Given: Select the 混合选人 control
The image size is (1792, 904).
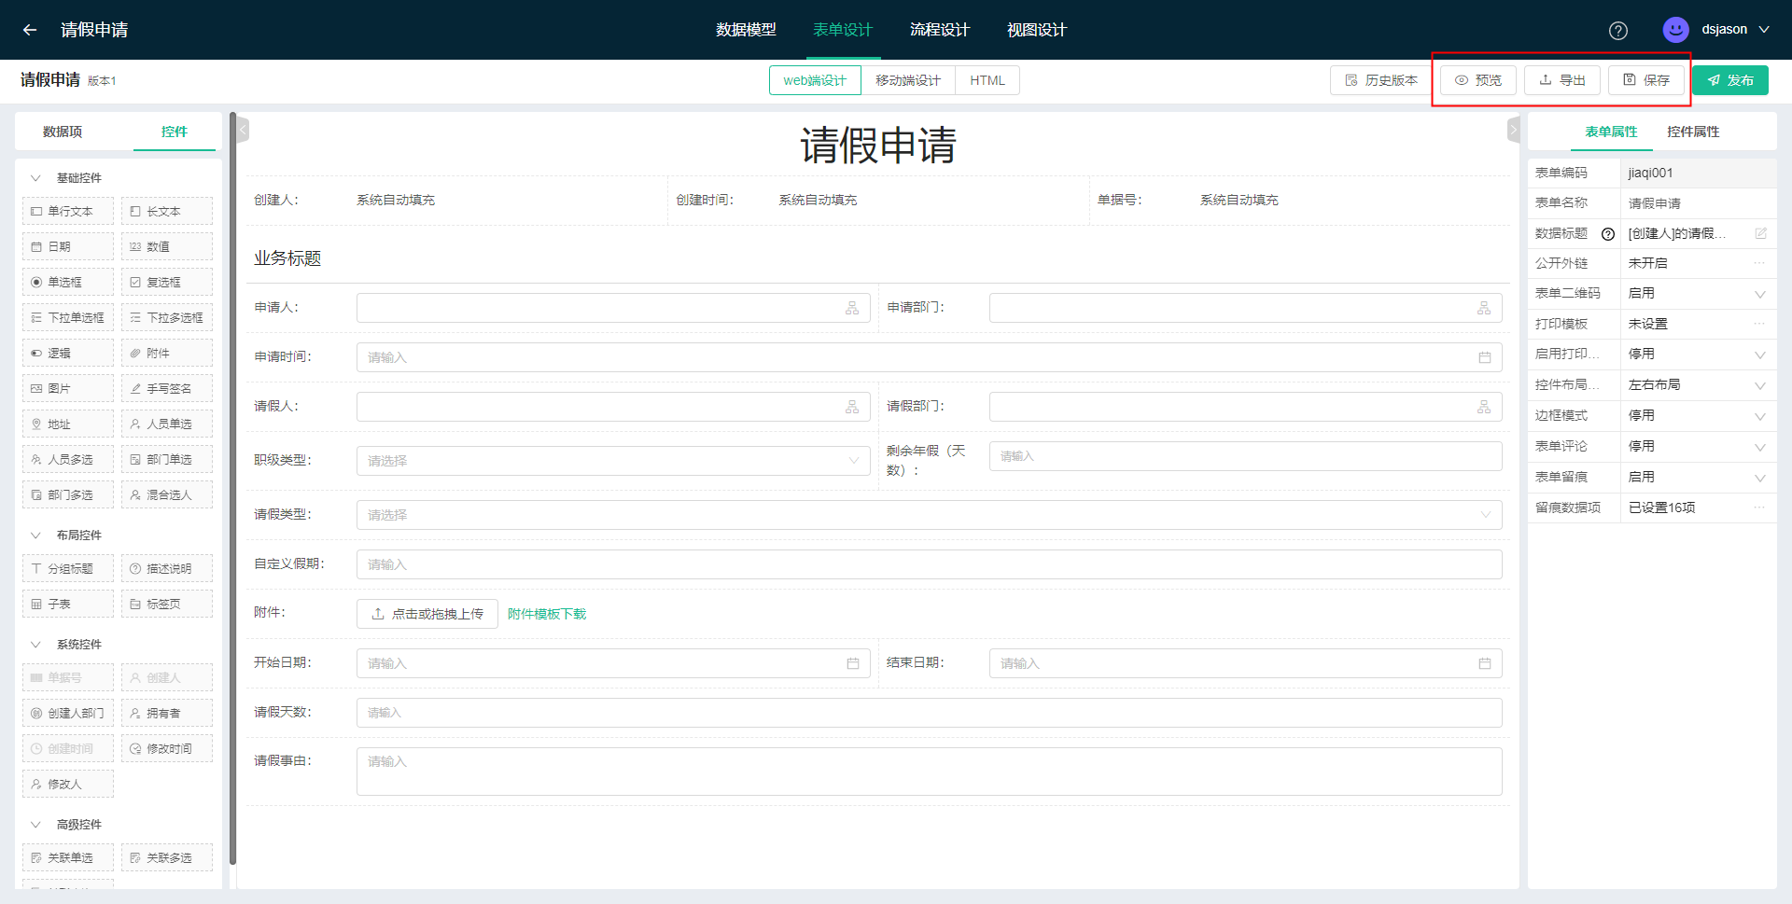Looking at the screenshot, I should click(x=167, y=494).
